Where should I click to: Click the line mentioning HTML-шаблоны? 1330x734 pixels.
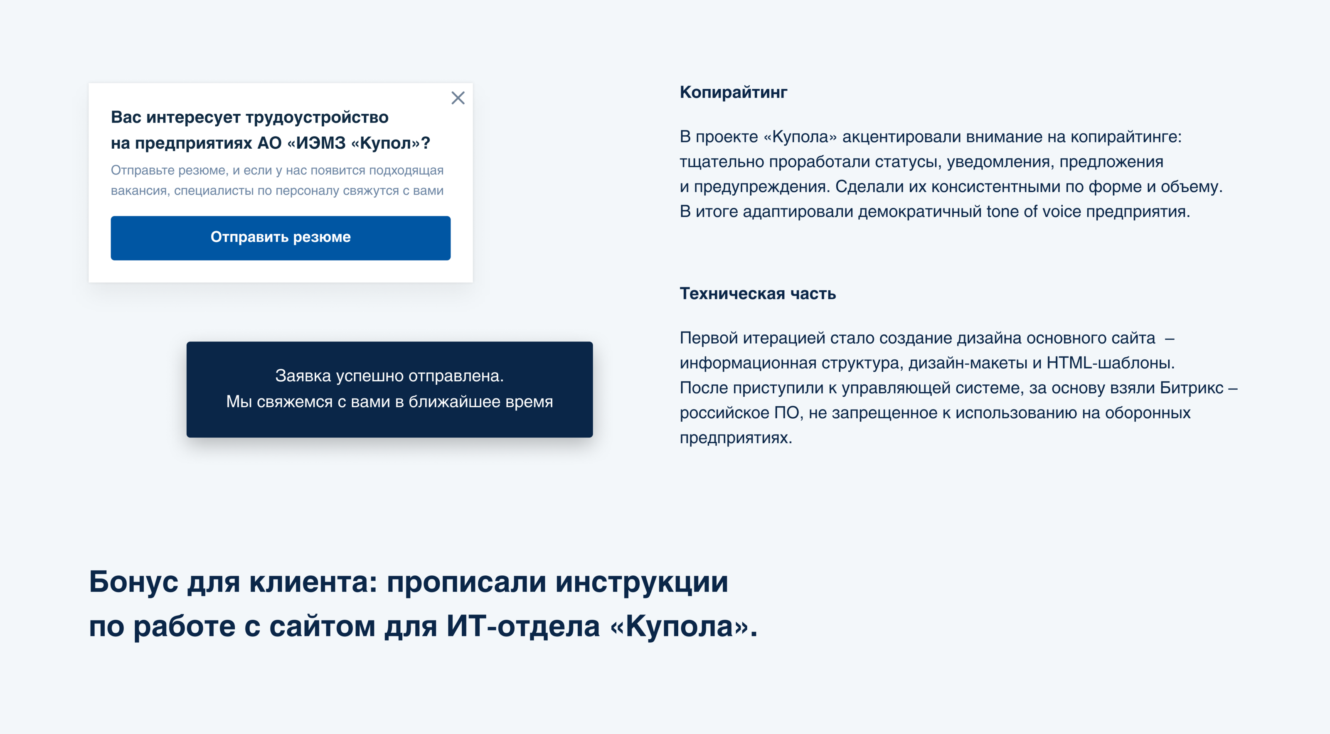tap(927, 363)
